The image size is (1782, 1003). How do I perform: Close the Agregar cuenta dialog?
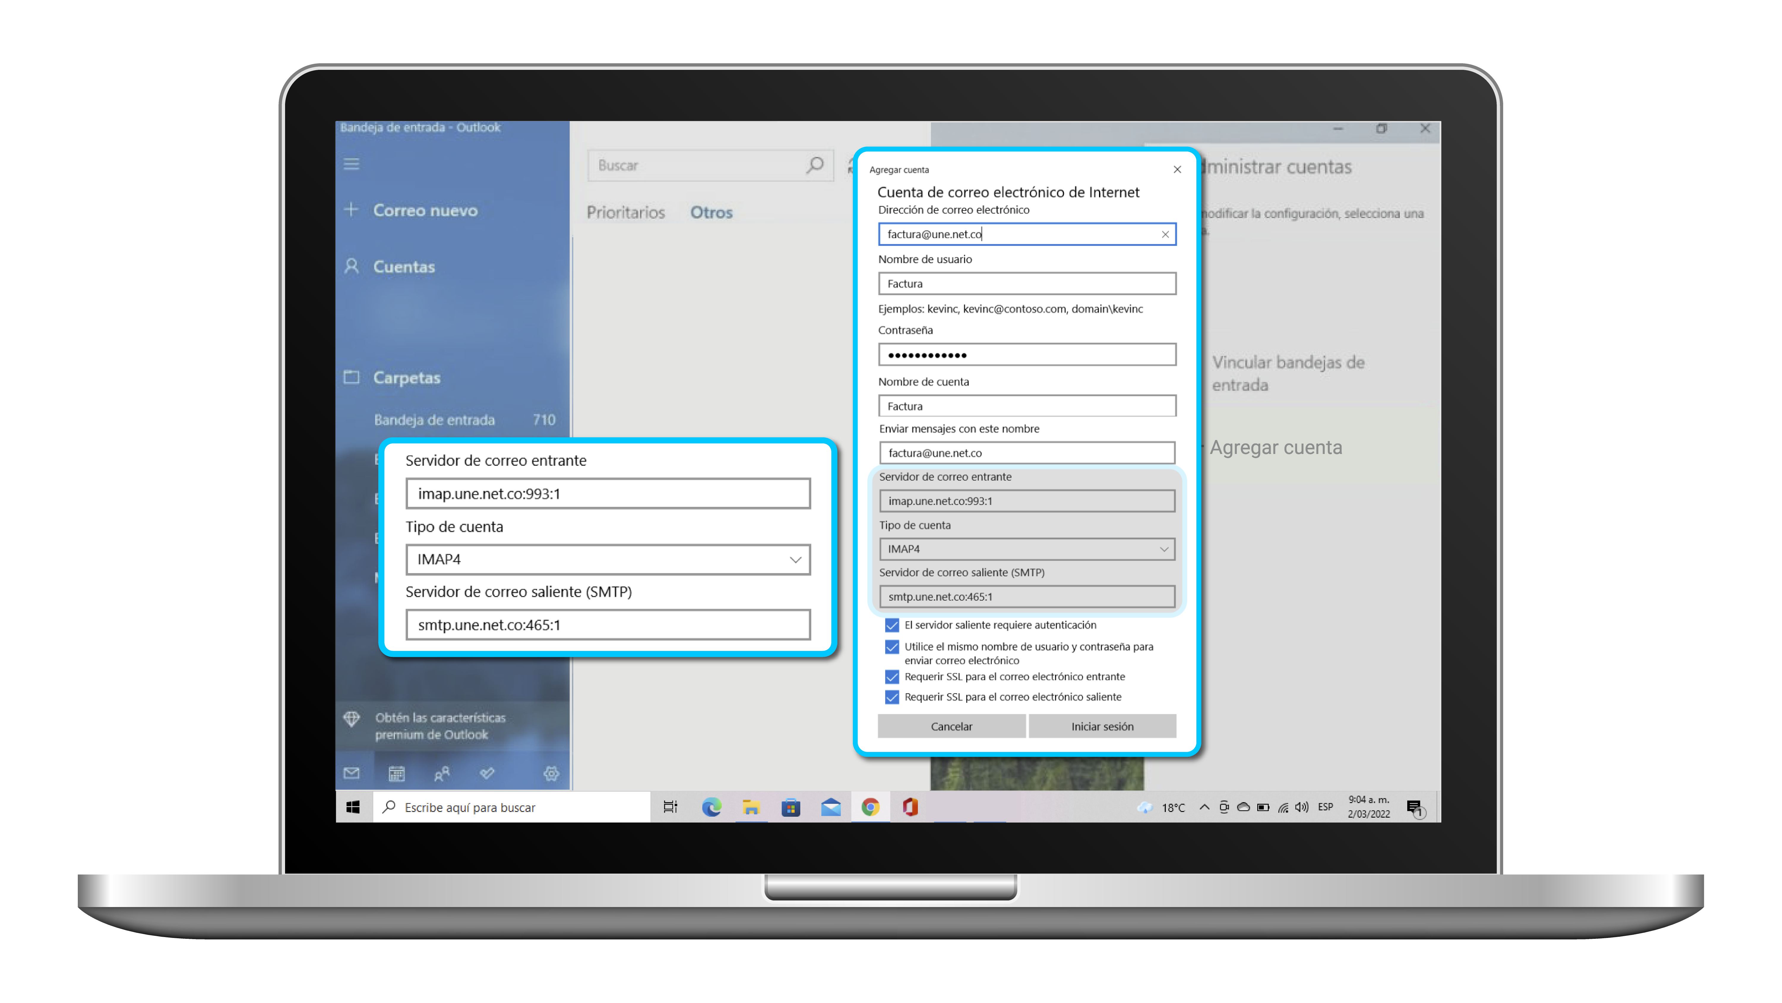point(1177,170)
